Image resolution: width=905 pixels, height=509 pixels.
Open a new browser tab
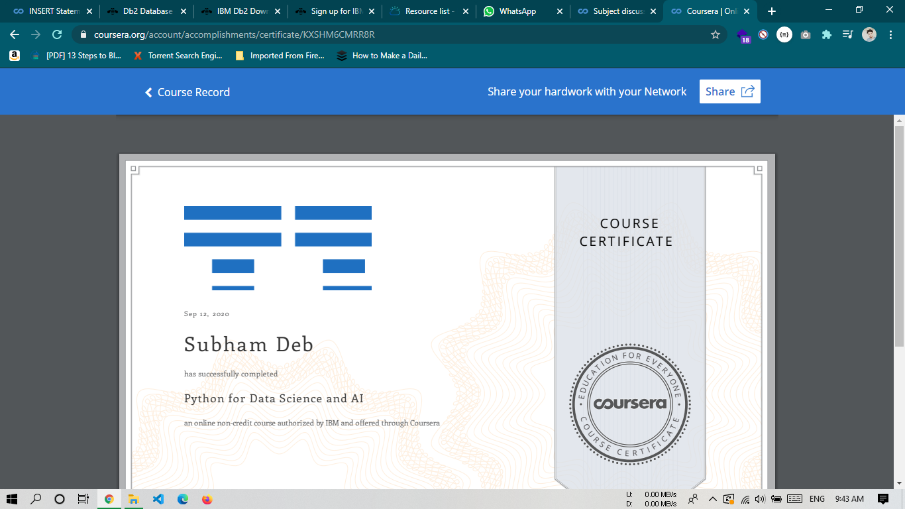[x=771, y=11]
